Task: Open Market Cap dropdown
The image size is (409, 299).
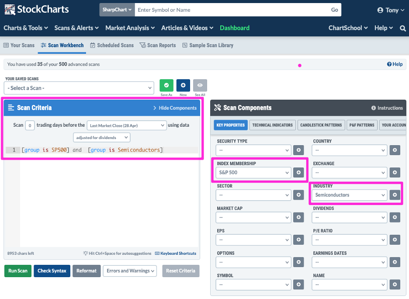Action: coord(253,217)
